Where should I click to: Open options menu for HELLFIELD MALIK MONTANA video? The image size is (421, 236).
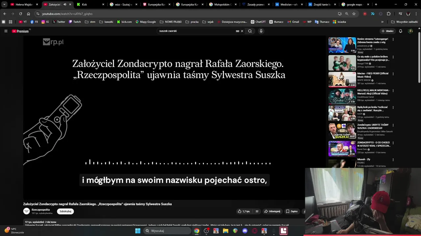click(x=393, y=91)
